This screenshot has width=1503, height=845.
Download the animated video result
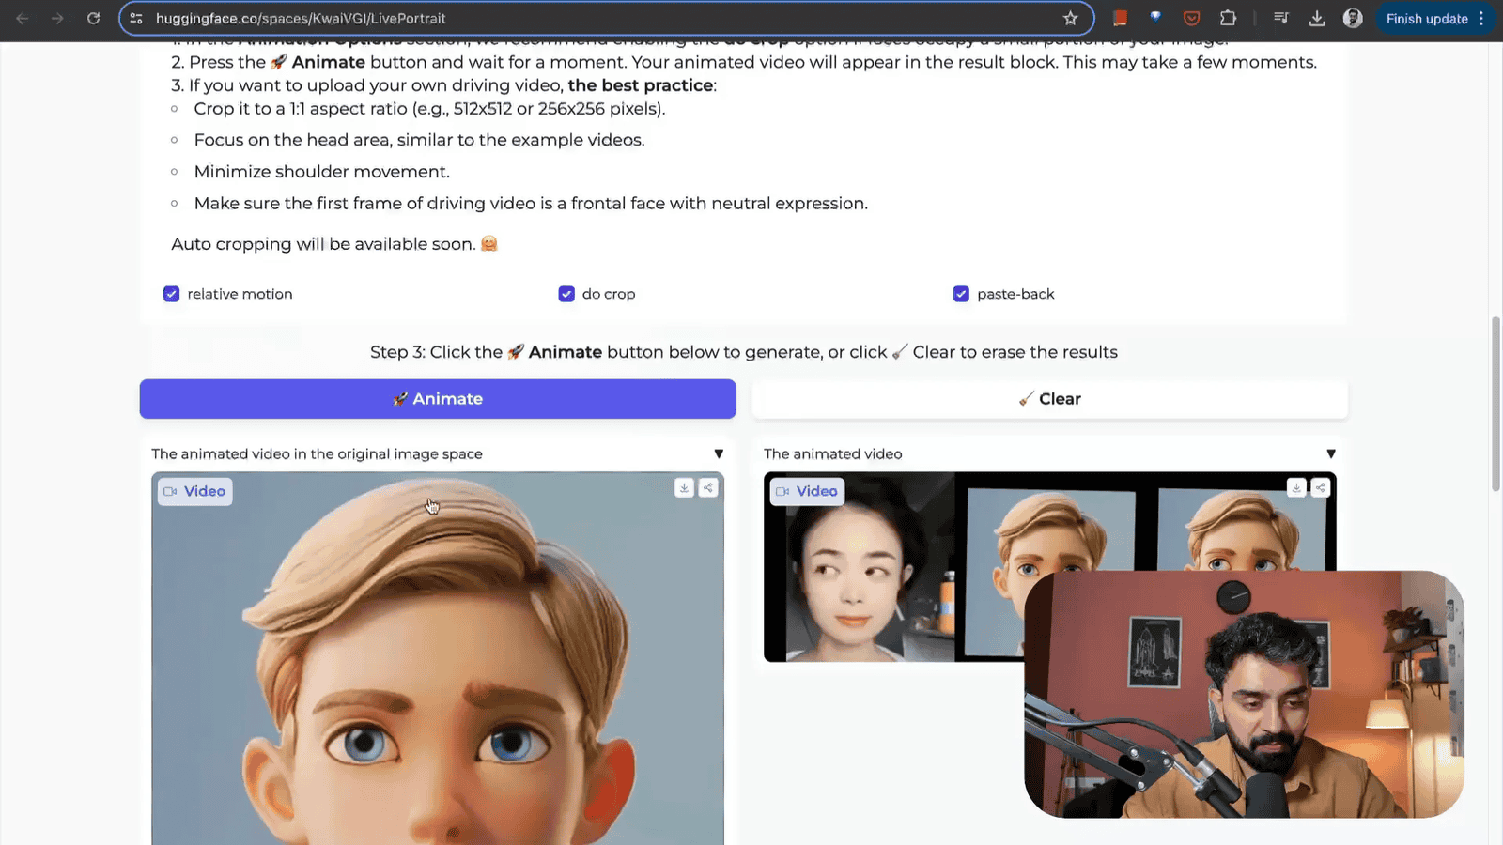pyautogui.click(x=1296, y=487)
